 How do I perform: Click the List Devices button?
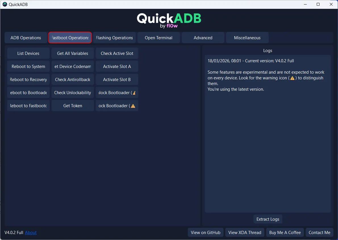[x=28, y=53]
